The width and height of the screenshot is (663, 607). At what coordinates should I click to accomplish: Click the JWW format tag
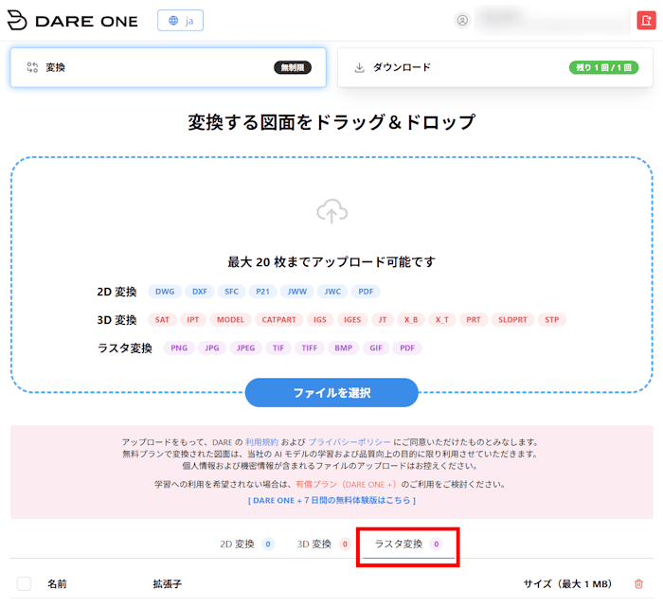tap(297, 292)
